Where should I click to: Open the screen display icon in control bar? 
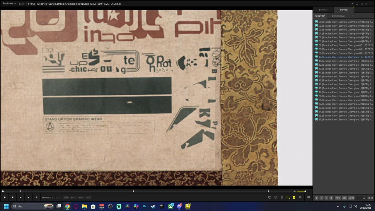click(x=270, y=198)
